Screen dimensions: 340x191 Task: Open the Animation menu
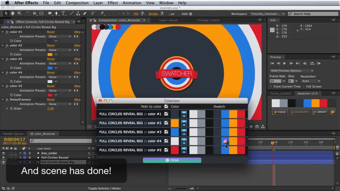pyautogui.click(x=132, y=3)
